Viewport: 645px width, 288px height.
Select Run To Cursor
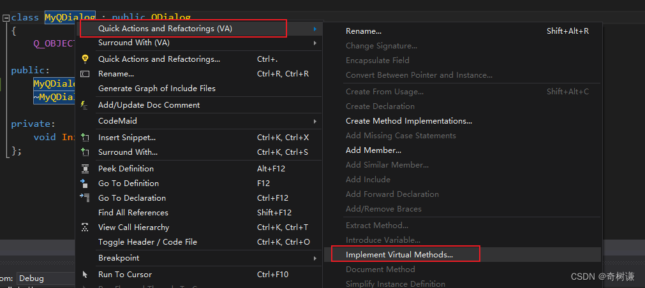click(198, 275)
